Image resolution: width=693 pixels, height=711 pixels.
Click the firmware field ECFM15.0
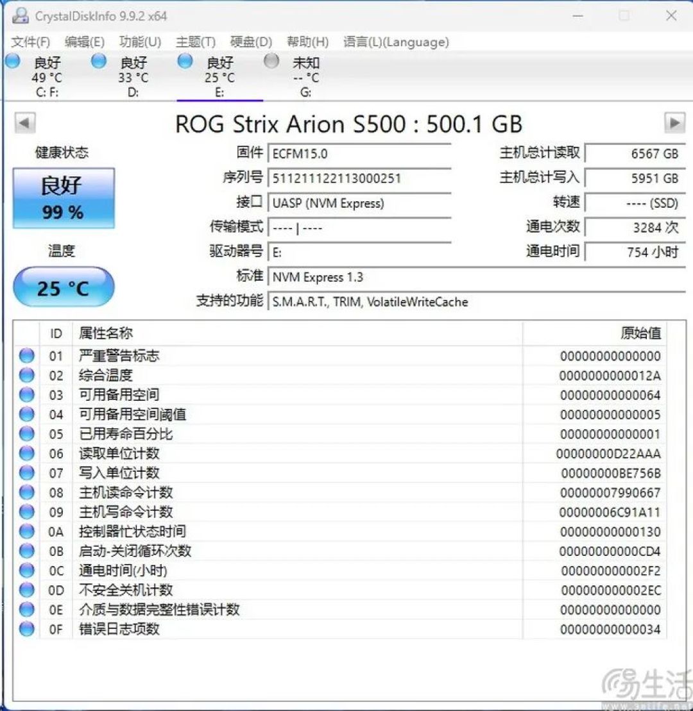[359, 154]
